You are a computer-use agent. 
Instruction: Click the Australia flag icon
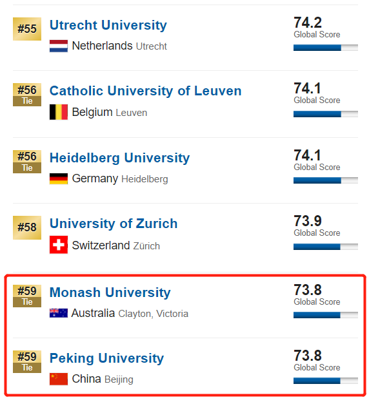[x=59, y=313]
